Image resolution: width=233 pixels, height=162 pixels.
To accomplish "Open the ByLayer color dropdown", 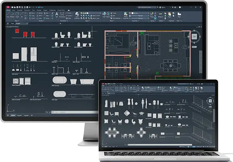I will coord(141,13).
